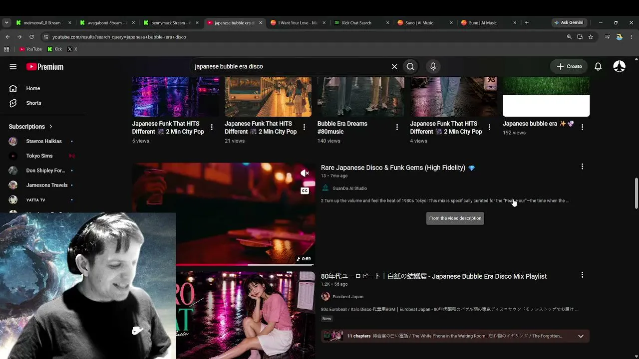
Task: Open options for the 21 views Shorts card
Action: [305, 127]
